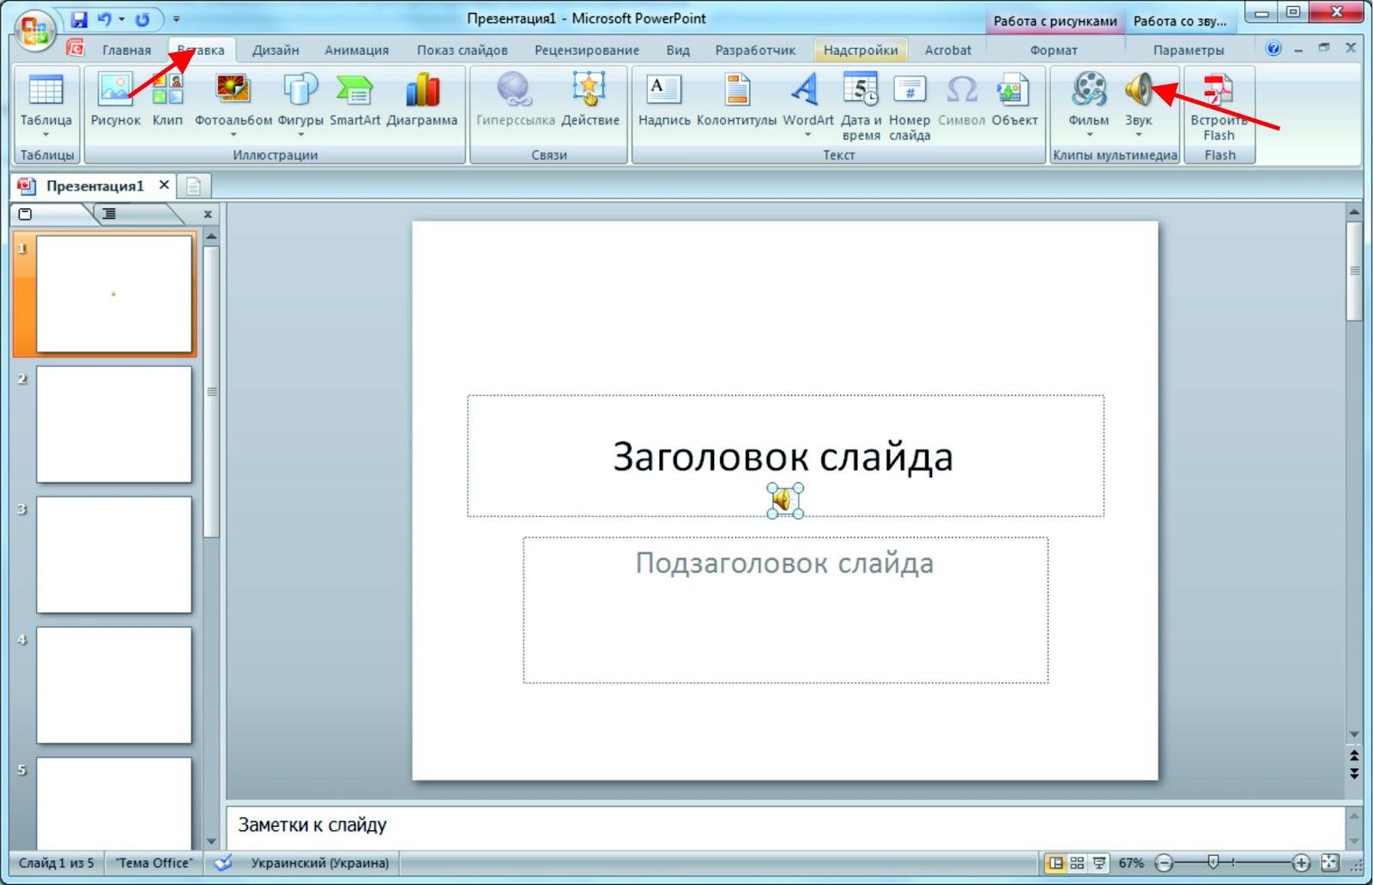1373x885 pixels.
Task: Click the Символ symbol icon
Action: click(961, 90)
